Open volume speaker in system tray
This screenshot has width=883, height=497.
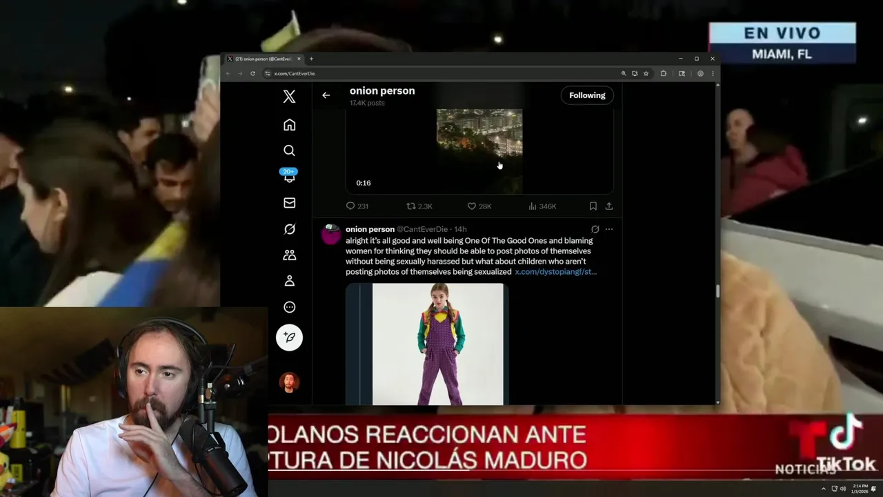pyautogui.click(x=842, y=489)
